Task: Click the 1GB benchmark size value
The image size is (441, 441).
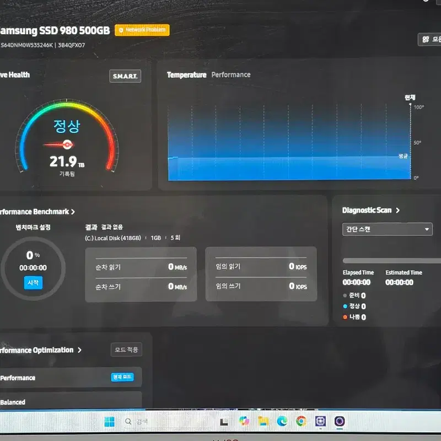Action: pyautogui.click(x=156, y=238)
